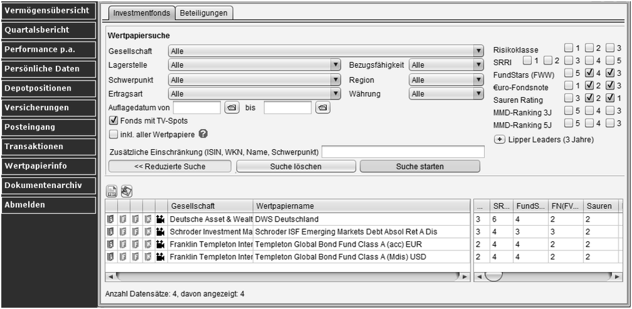Click help icon beside 'inkl. aller Wertpapiere'

coord(203,134)
